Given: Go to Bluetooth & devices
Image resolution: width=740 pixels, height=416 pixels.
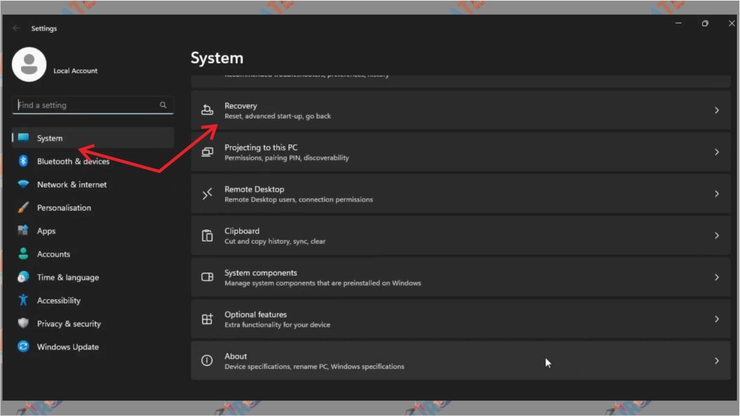Looking at the screenshot, I should (93, 161).
